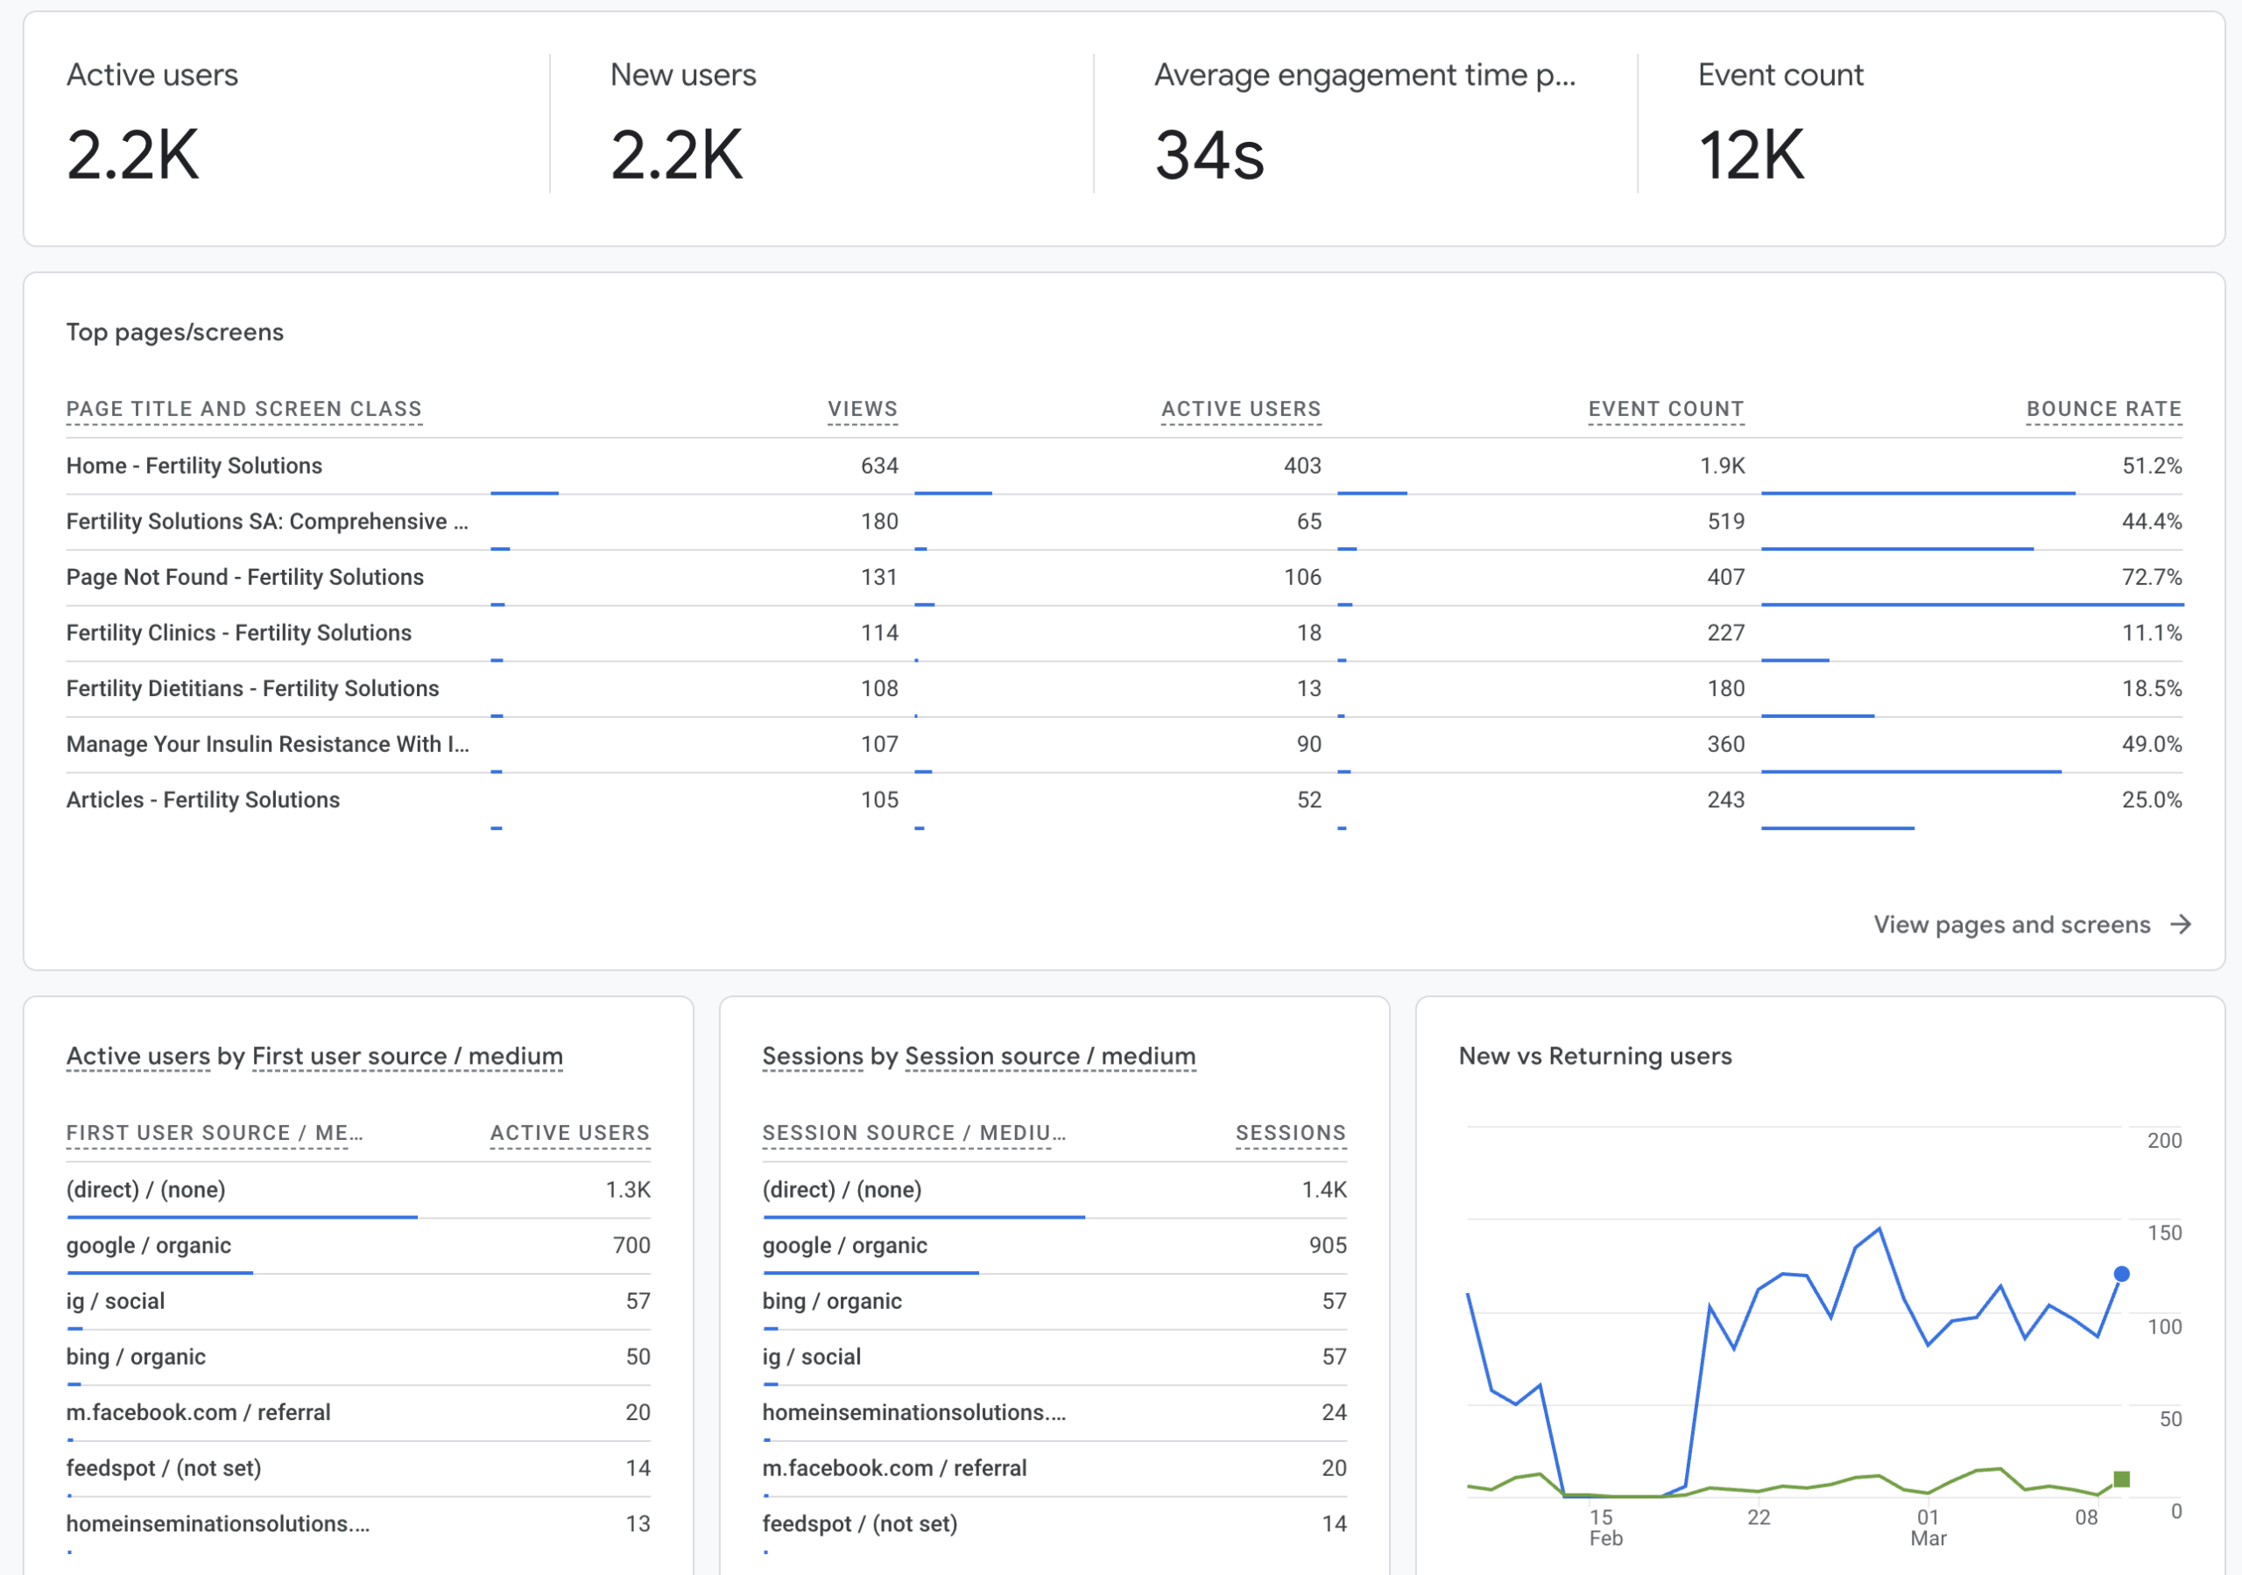This screenshot has height=1575, width=2242.
Task: Click 72.7% bounce rate bar for Page Not Found
Action: point(1972,604)
